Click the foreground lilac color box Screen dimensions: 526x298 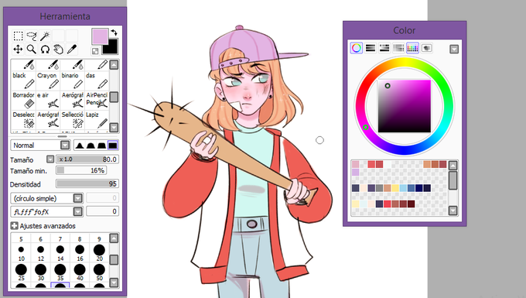pyautogui.click(x=100, y=36)
